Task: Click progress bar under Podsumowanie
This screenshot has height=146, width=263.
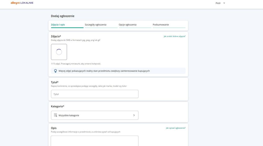Action: 169,27
